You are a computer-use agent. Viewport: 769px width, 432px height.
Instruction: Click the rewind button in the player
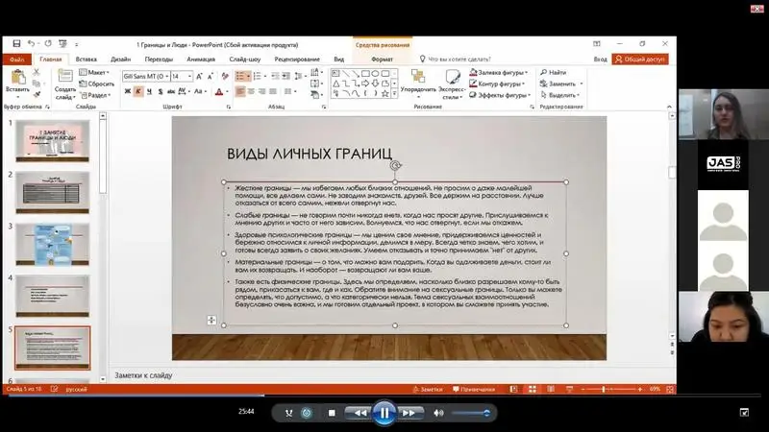[358, 413]
